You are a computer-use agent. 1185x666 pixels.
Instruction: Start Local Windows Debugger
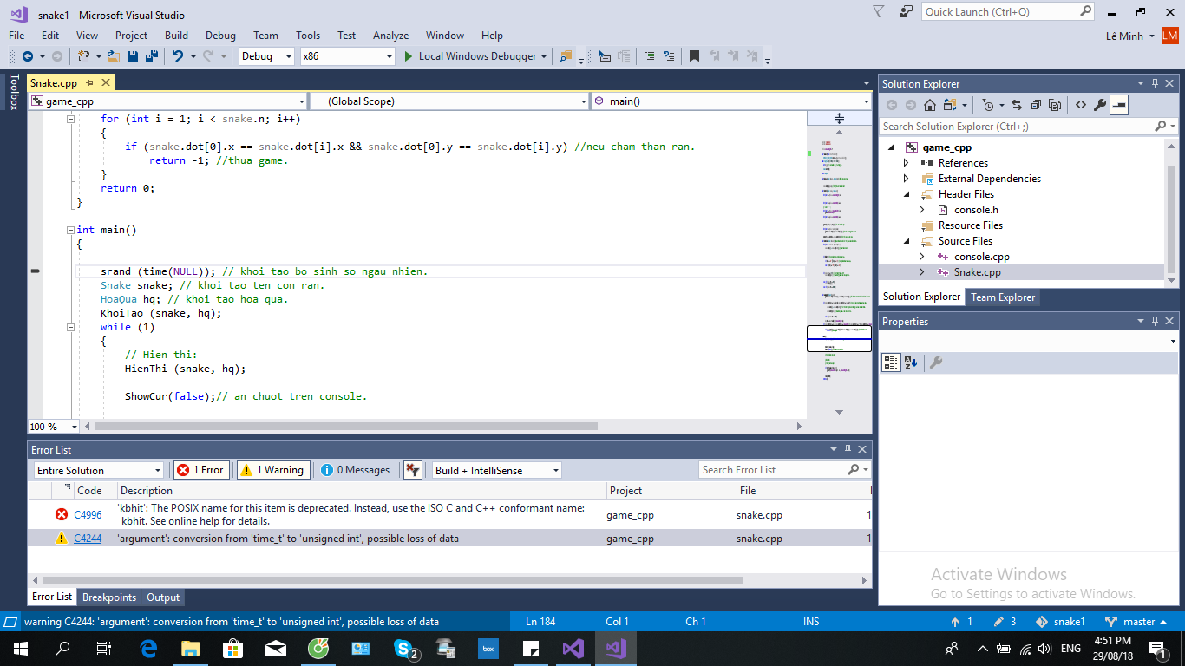[x=468, y=56]
